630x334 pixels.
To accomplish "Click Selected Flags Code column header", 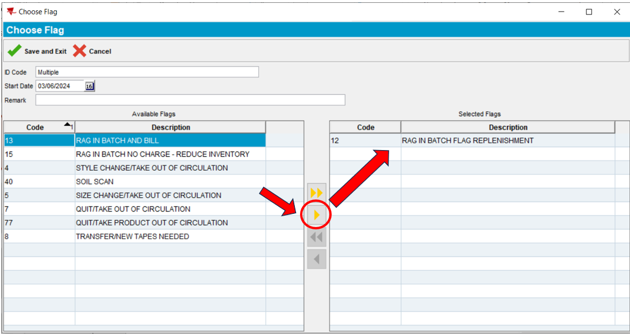I will pos(365,127).
